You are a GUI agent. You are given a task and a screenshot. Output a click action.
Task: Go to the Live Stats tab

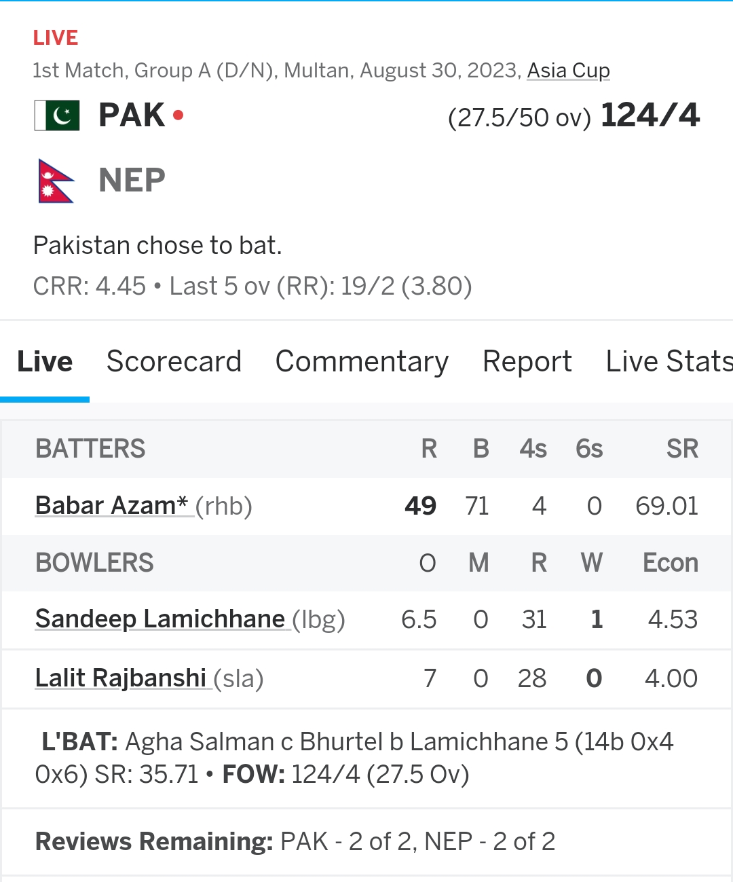coord(669,361)
